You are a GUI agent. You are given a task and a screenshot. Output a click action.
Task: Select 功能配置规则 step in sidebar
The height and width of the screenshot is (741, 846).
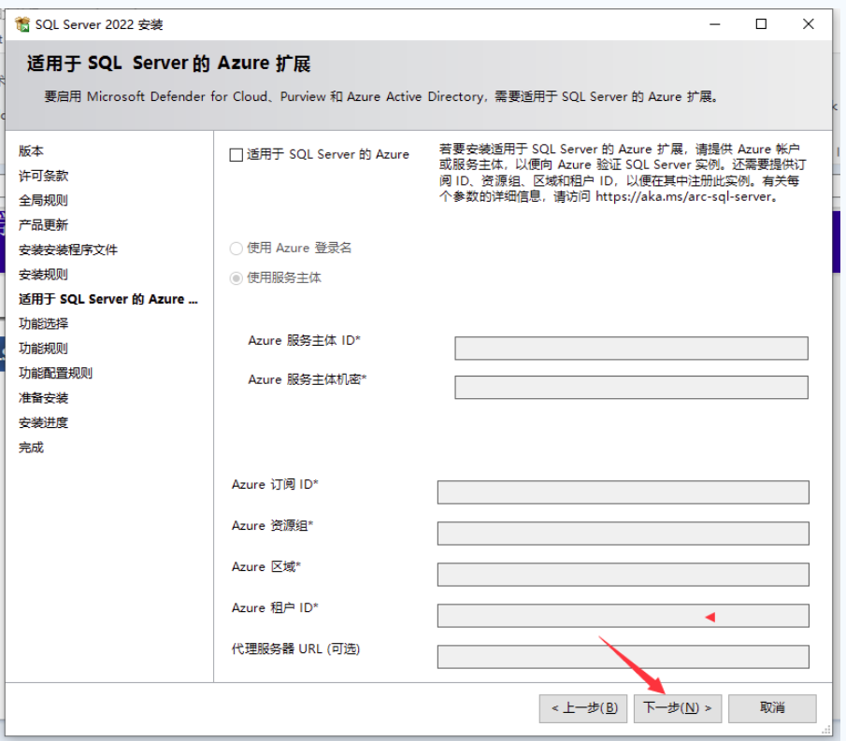tap(55, 373)
